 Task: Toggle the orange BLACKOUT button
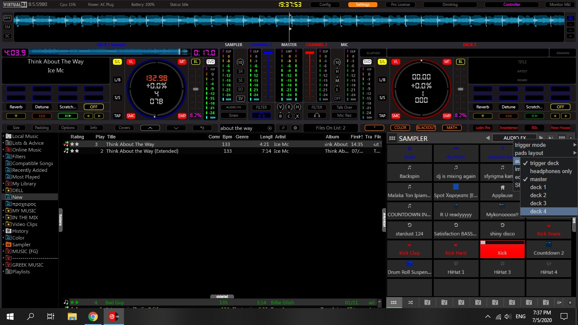[426, 128]
